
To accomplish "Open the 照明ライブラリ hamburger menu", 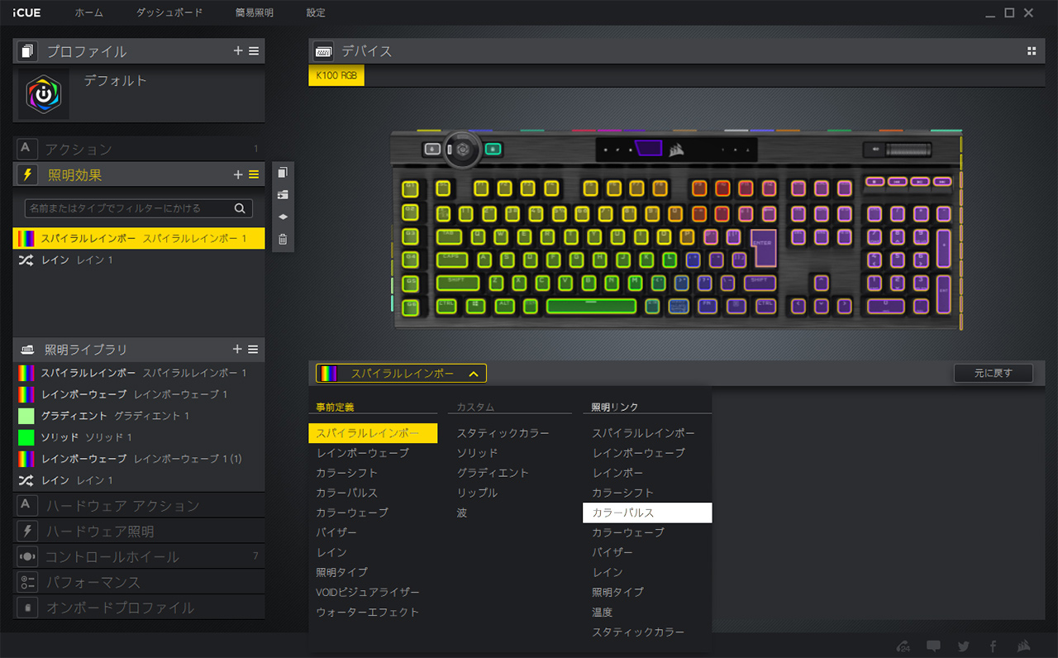I will coord(254,350).
